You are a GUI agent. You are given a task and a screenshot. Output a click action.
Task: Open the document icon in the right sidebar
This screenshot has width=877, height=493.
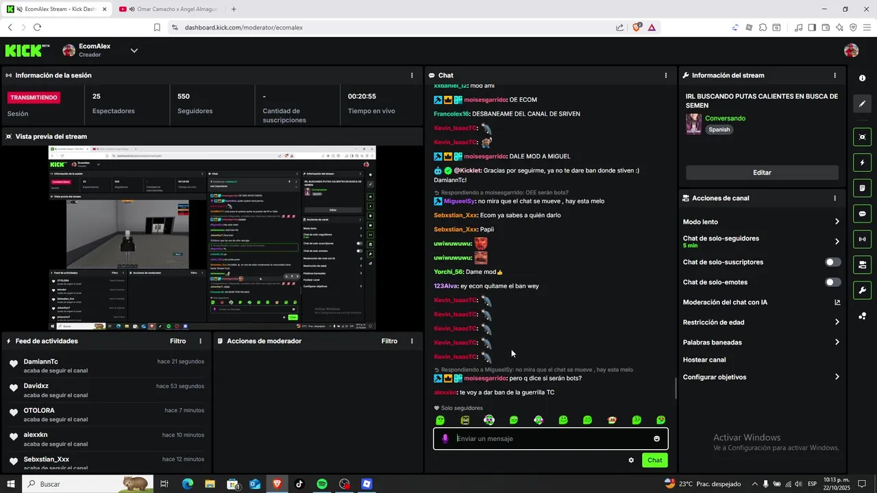pyautogui.click(x=862, y=188)
